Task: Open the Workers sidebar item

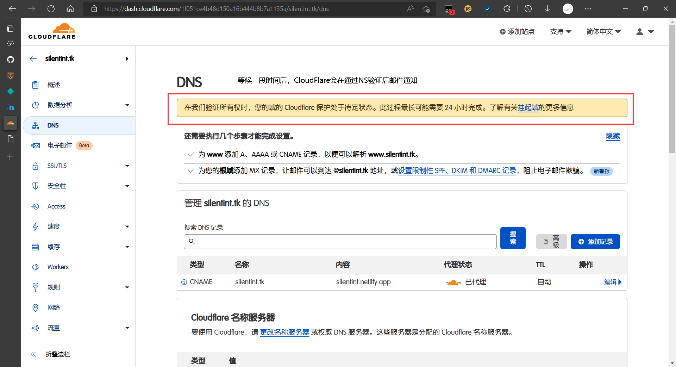Action: coord(58,267)
